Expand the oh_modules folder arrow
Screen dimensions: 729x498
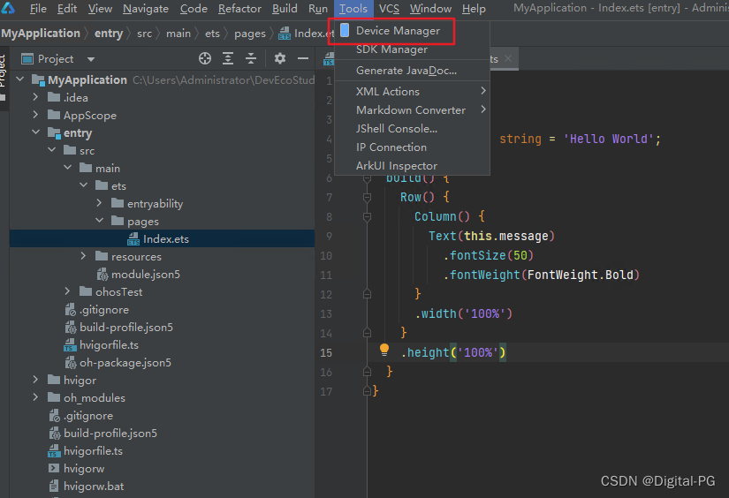click(36, 397)
